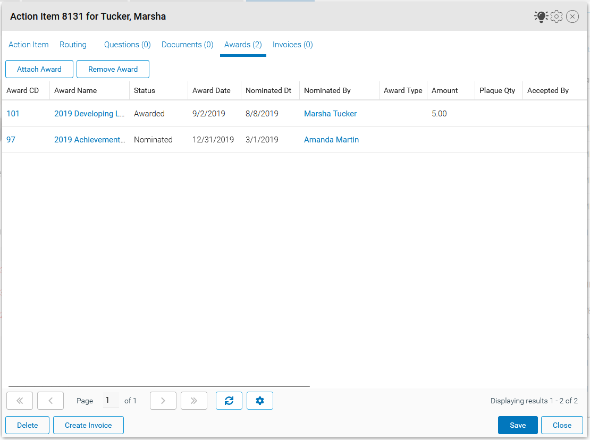The height and width of the screenshot is (440, 590).
Task: Open 2019 Achievement... award link
Action: coord(89,140)
